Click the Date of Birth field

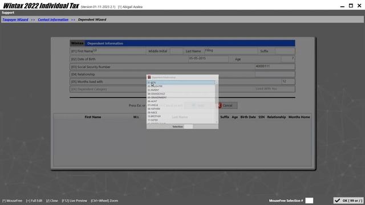pos(208,59)
